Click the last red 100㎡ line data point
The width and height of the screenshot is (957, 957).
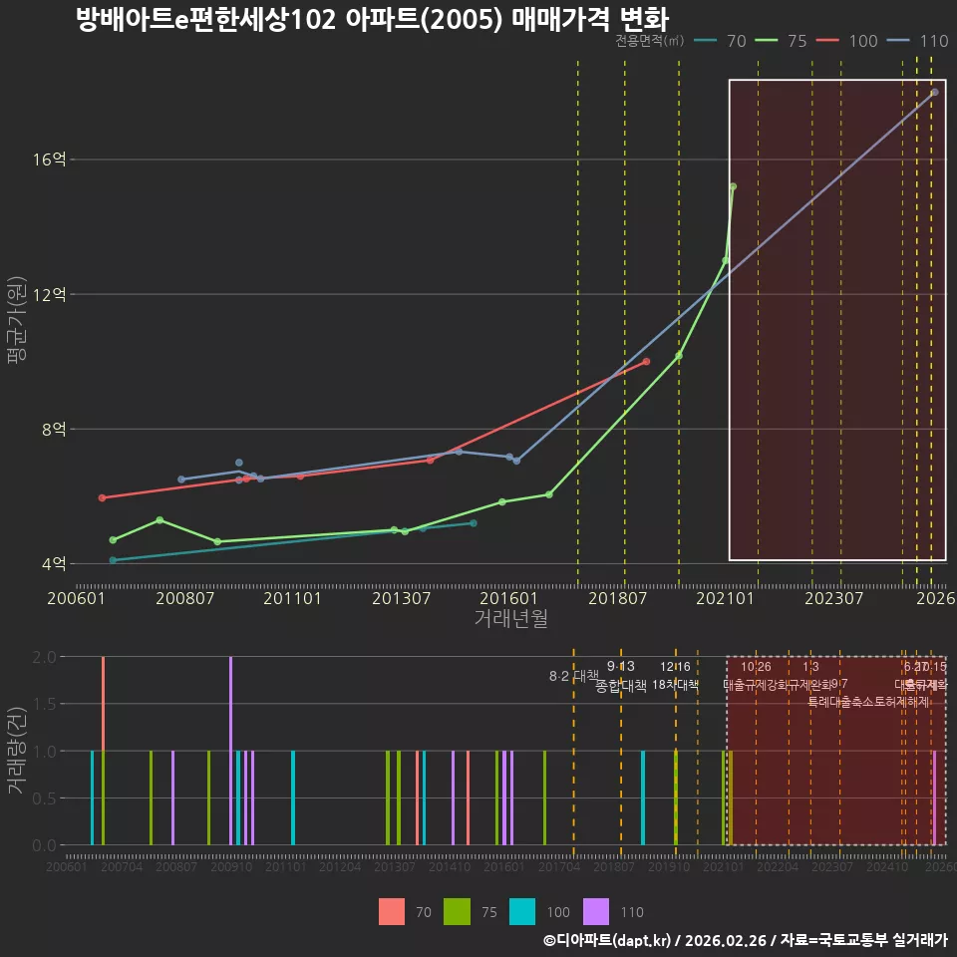(x=646, y=362)
